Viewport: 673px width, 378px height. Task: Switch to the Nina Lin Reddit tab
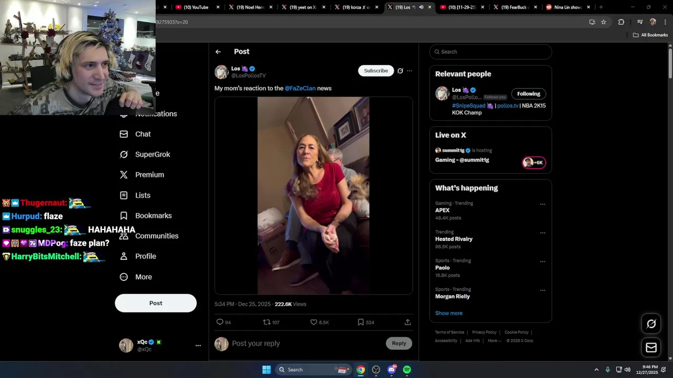coord(568,7)
